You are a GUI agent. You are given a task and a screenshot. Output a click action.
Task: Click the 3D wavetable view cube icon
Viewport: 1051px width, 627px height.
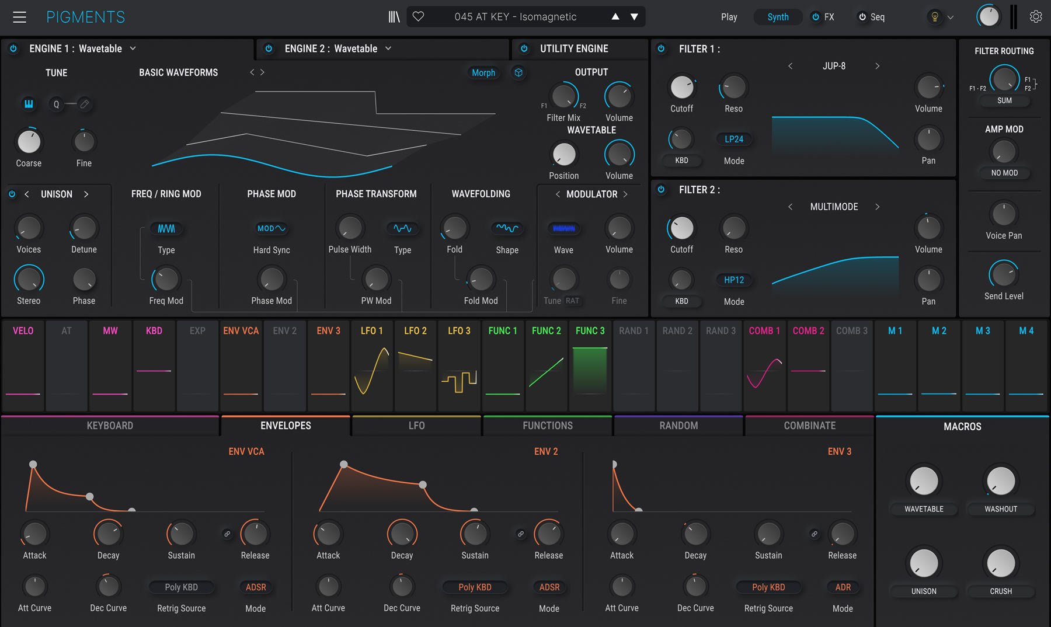tap(518, 72)
